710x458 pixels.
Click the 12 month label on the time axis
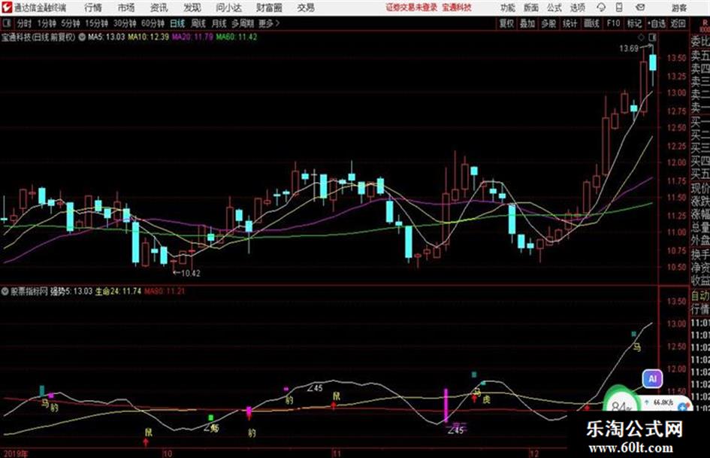534,453
